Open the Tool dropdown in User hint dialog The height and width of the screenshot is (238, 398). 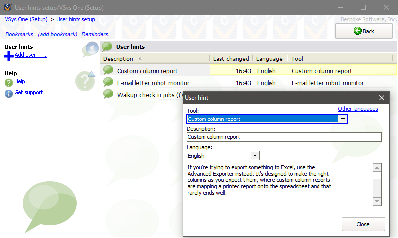click(342, 119)
